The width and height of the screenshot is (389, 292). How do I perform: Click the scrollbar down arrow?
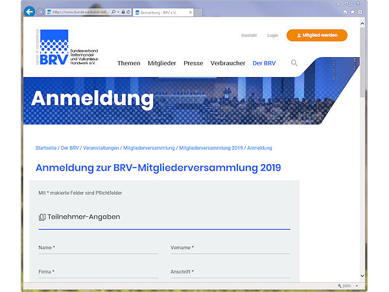pyautogui.click(x=362, y=276)
